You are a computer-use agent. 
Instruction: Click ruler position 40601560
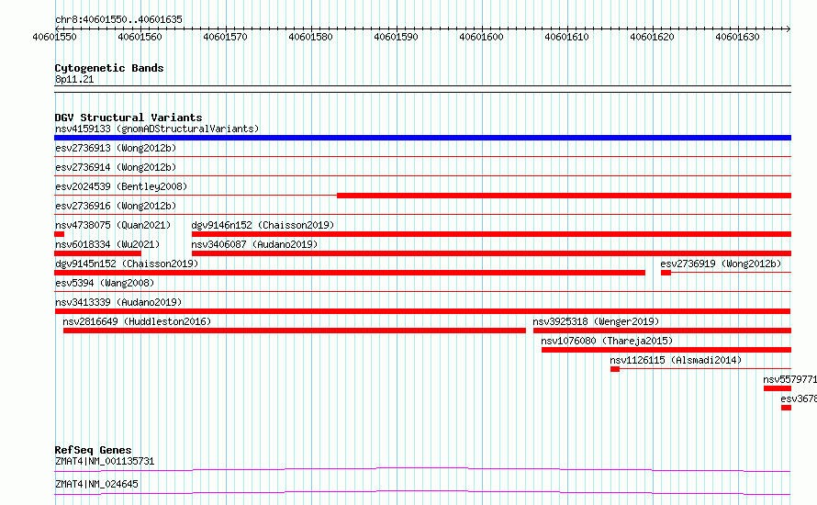coord(140,37)
